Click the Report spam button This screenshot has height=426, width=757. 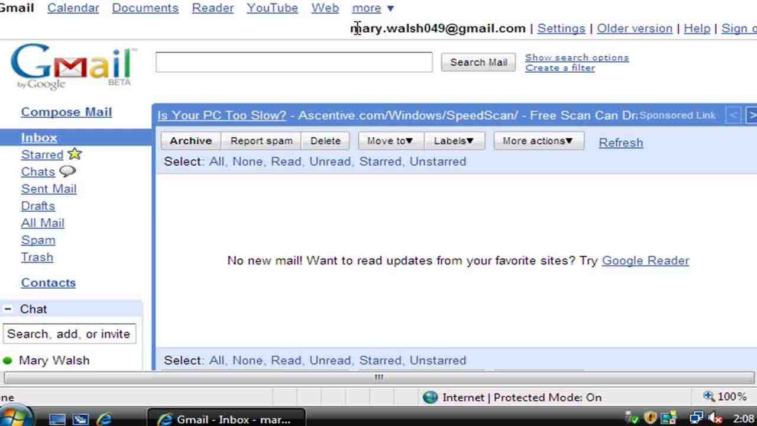[261, 141]
